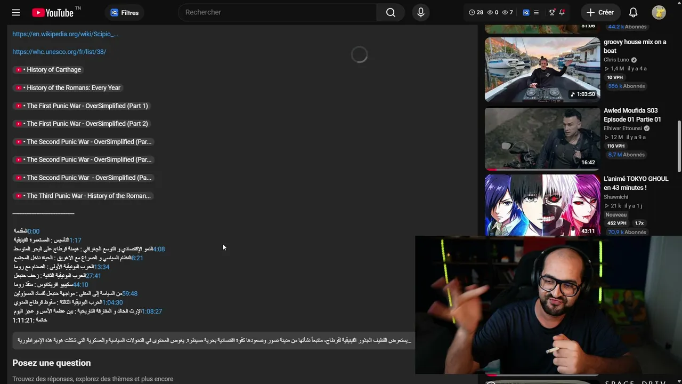Open the whc.unesco.org link

(59, 52)
